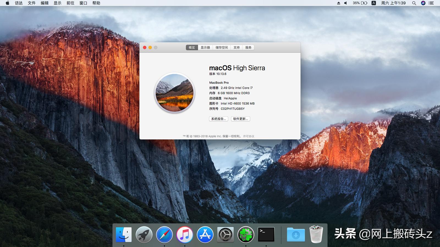Click the 软件更新... button

click(241, 119)
